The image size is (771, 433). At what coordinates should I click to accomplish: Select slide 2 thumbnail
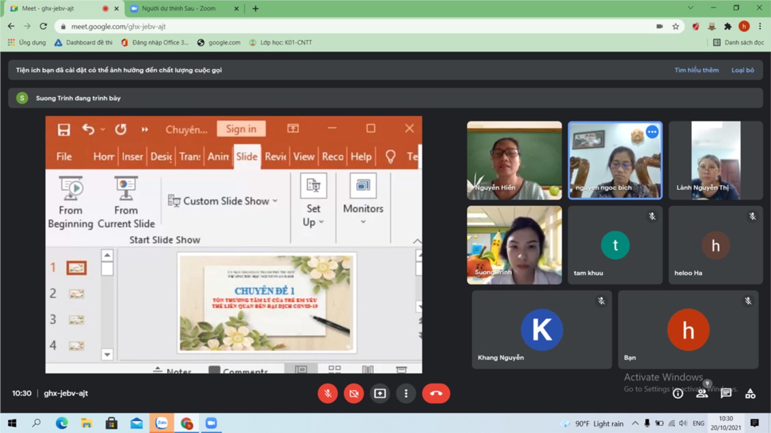click(76, 294)
